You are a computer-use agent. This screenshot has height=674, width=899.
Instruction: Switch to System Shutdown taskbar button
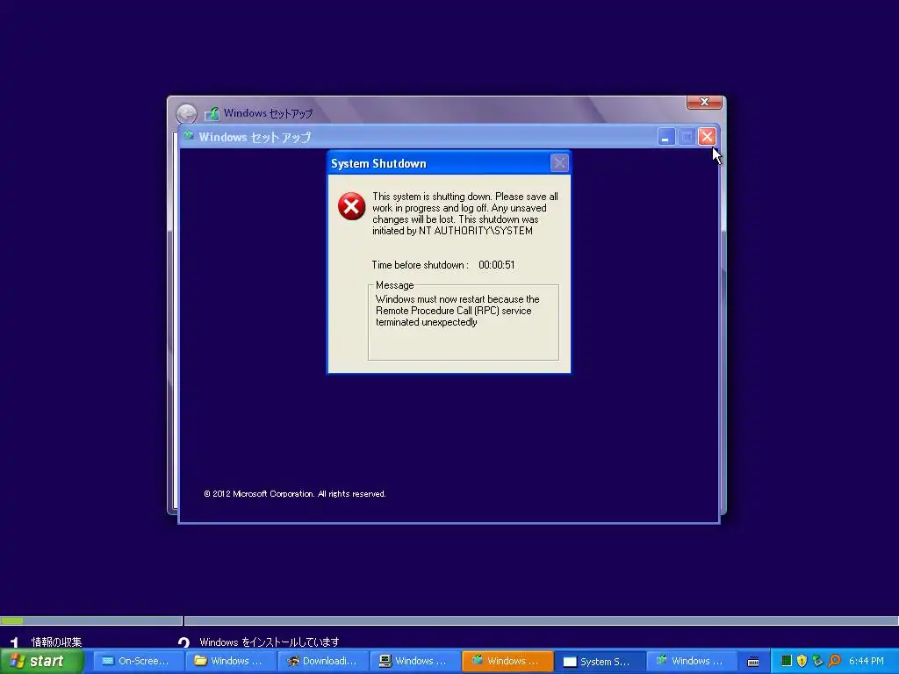click(600, 661)
